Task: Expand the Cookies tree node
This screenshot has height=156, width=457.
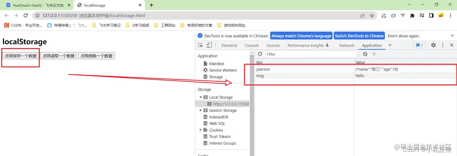Action: [x=201, y=130]
